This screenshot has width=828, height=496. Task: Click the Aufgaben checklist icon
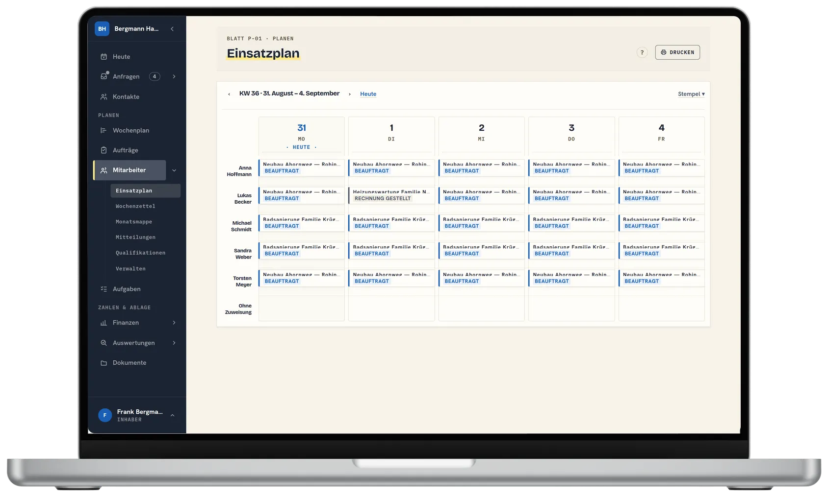[x=103, y=289]
